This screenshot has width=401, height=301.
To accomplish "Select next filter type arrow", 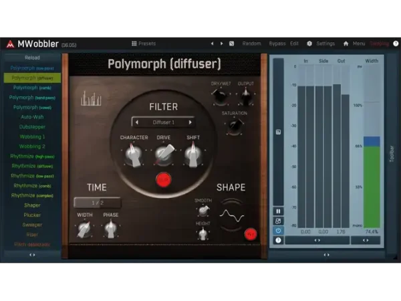I will [190, 122].
